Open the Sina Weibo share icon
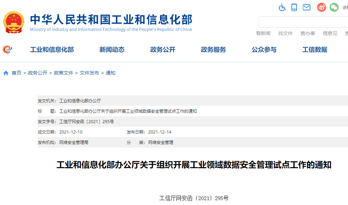Screen dimensions: 348x205 [x=321, y=7]
